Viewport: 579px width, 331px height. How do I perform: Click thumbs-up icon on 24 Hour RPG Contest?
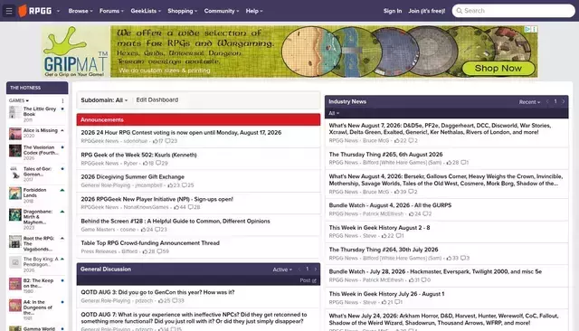(155, 141)
